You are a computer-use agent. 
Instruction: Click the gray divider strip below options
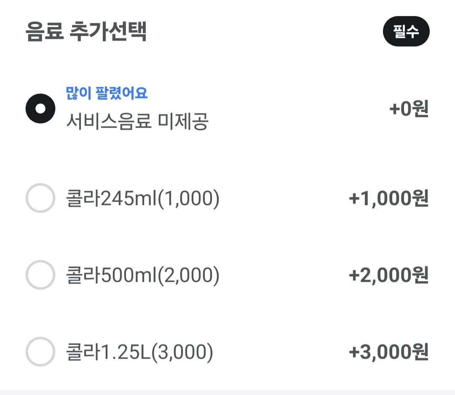(227, 392)
